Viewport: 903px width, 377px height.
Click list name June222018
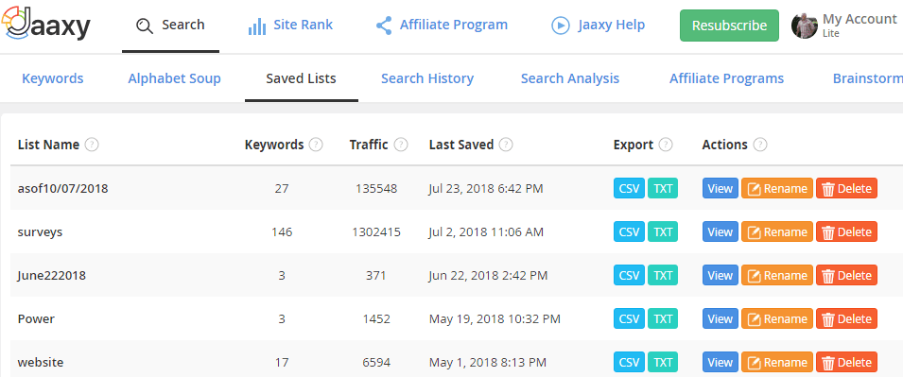[52, 275]
